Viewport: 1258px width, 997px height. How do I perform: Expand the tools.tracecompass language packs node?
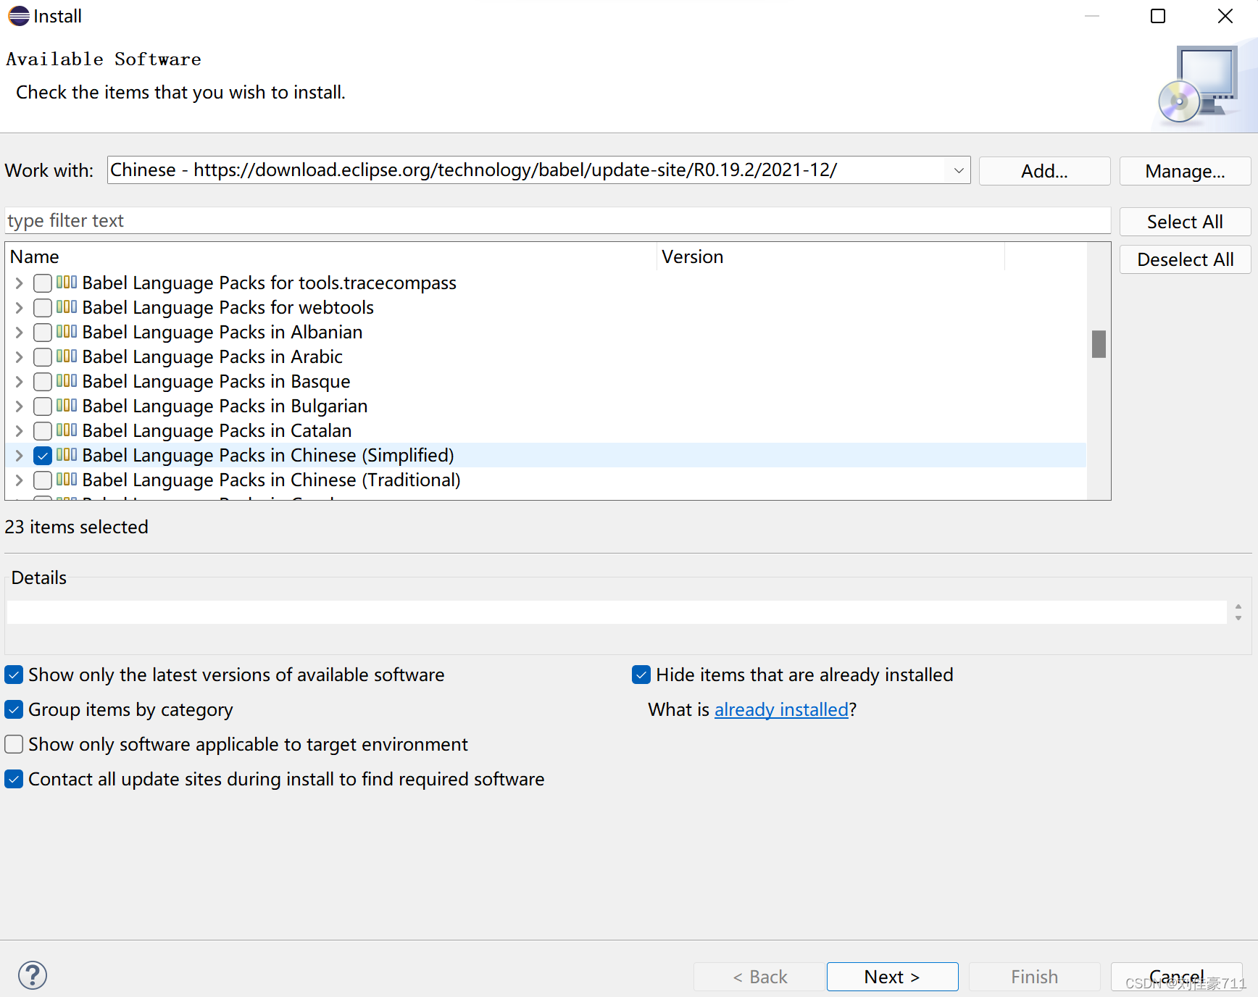(20, 283)
